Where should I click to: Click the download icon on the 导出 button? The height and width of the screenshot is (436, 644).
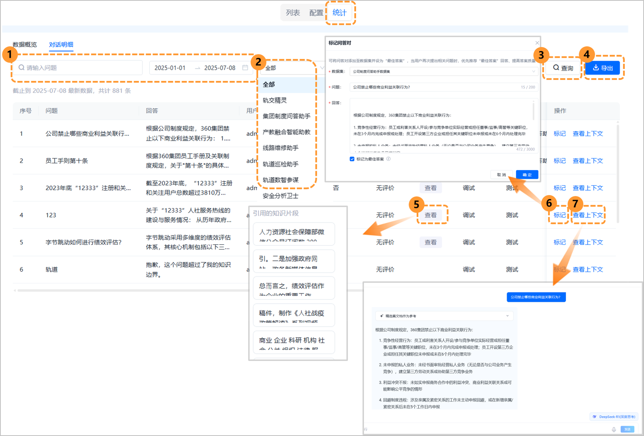pos(595,68)
